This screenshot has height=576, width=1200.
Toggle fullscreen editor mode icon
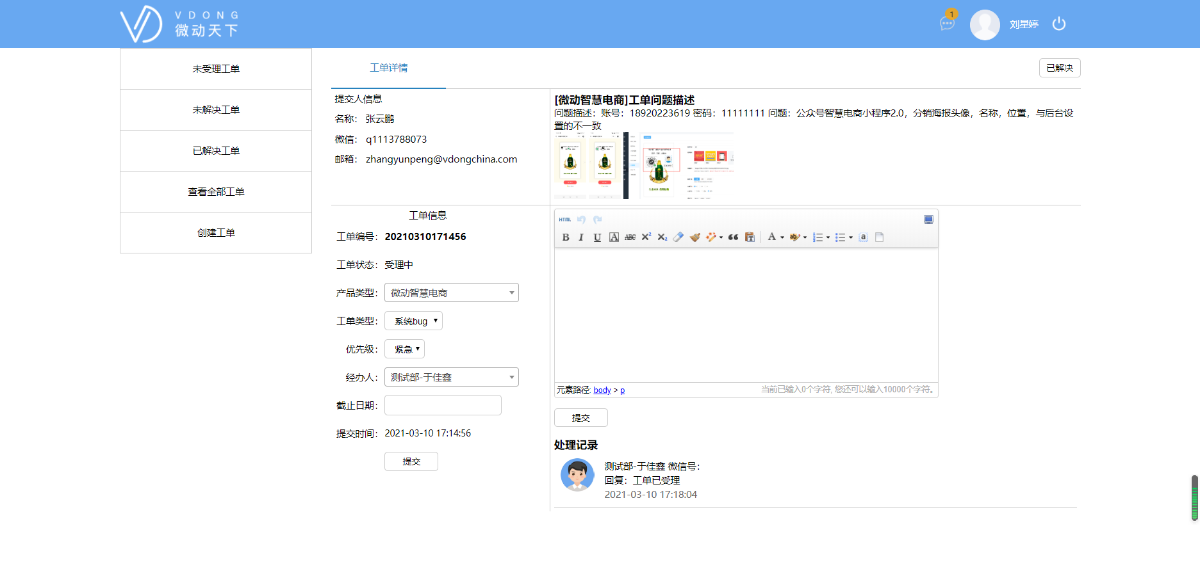pyautogui.click(x=928, y=220)
